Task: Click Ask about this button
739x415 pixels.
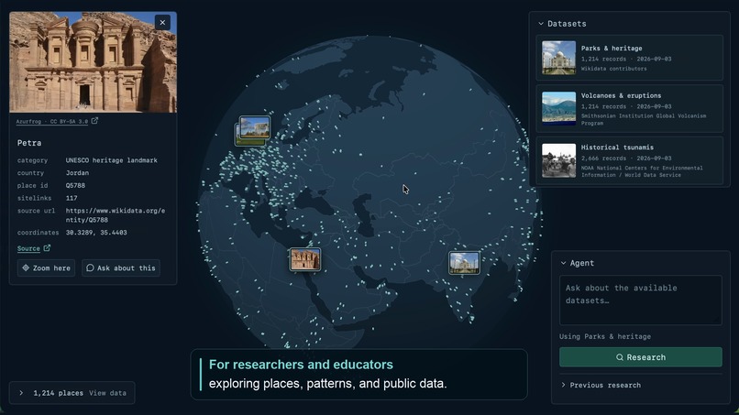Action: (x=121, y=268)
